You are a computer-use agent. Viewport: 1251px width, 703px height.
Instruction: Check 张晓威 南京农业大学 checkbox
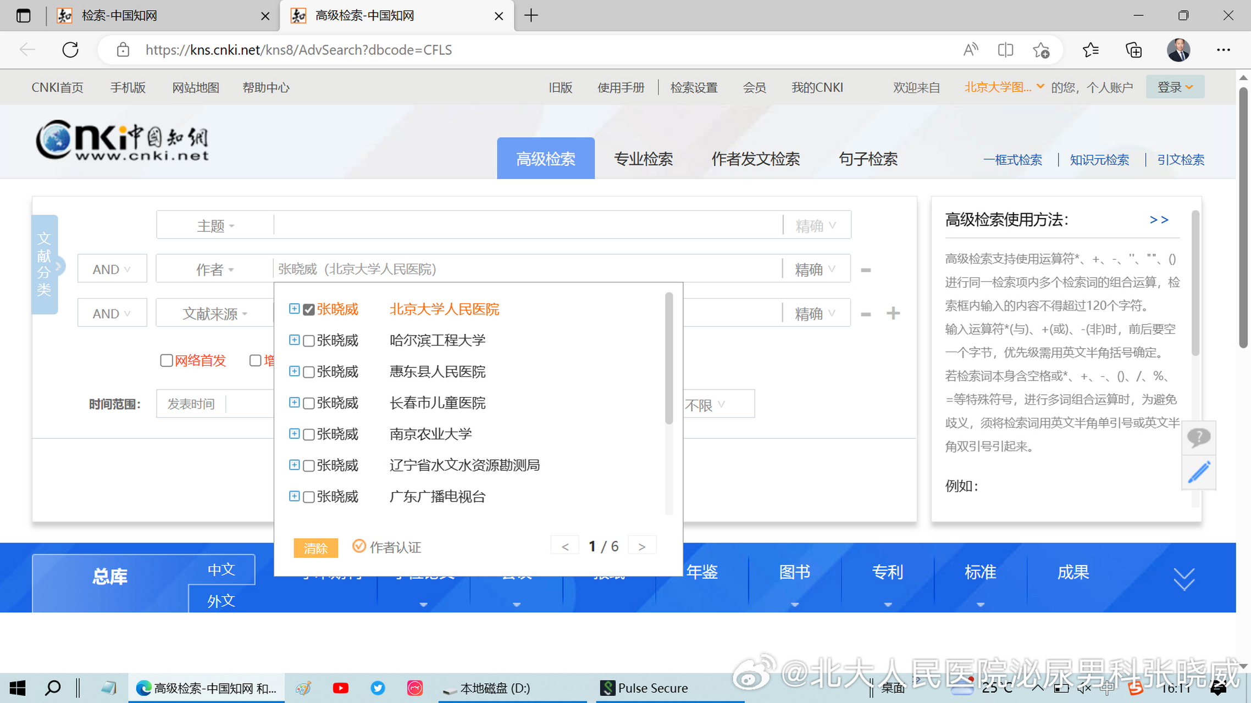click(x=309, y=435)
